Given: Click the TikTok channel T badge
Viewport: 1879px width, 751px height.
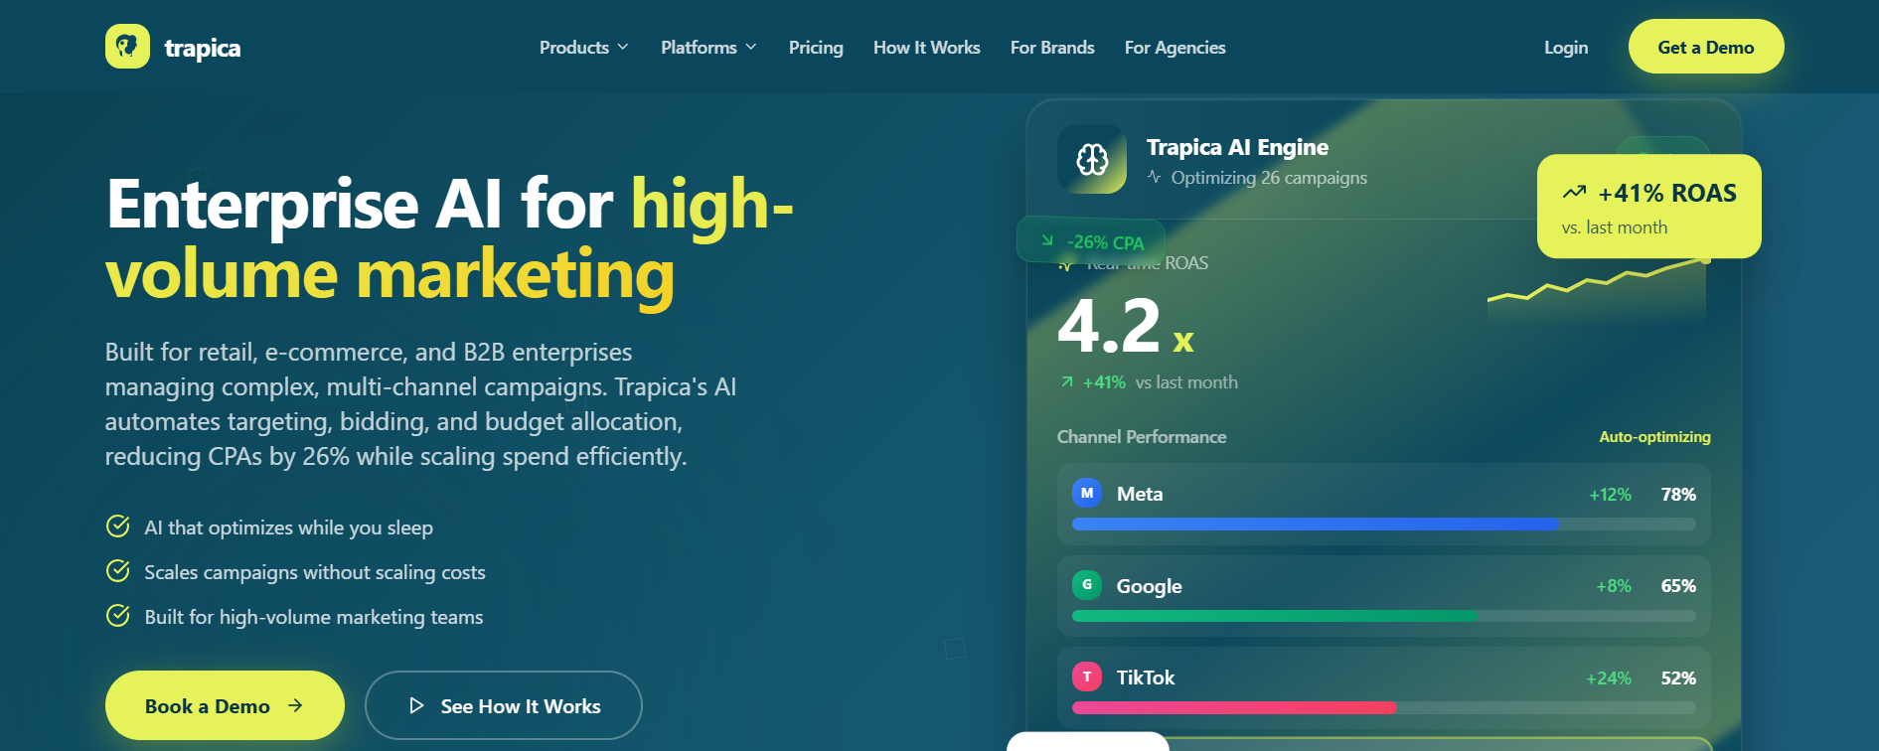Looking at the screenshot, I should coord(1087,676).
